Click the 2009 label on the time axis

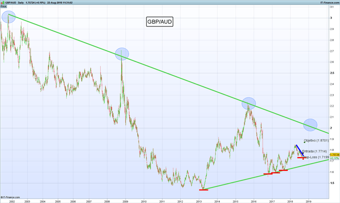tap(125, 202)
